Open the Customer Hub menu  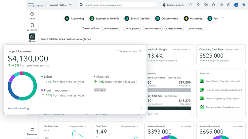point(167,18)
